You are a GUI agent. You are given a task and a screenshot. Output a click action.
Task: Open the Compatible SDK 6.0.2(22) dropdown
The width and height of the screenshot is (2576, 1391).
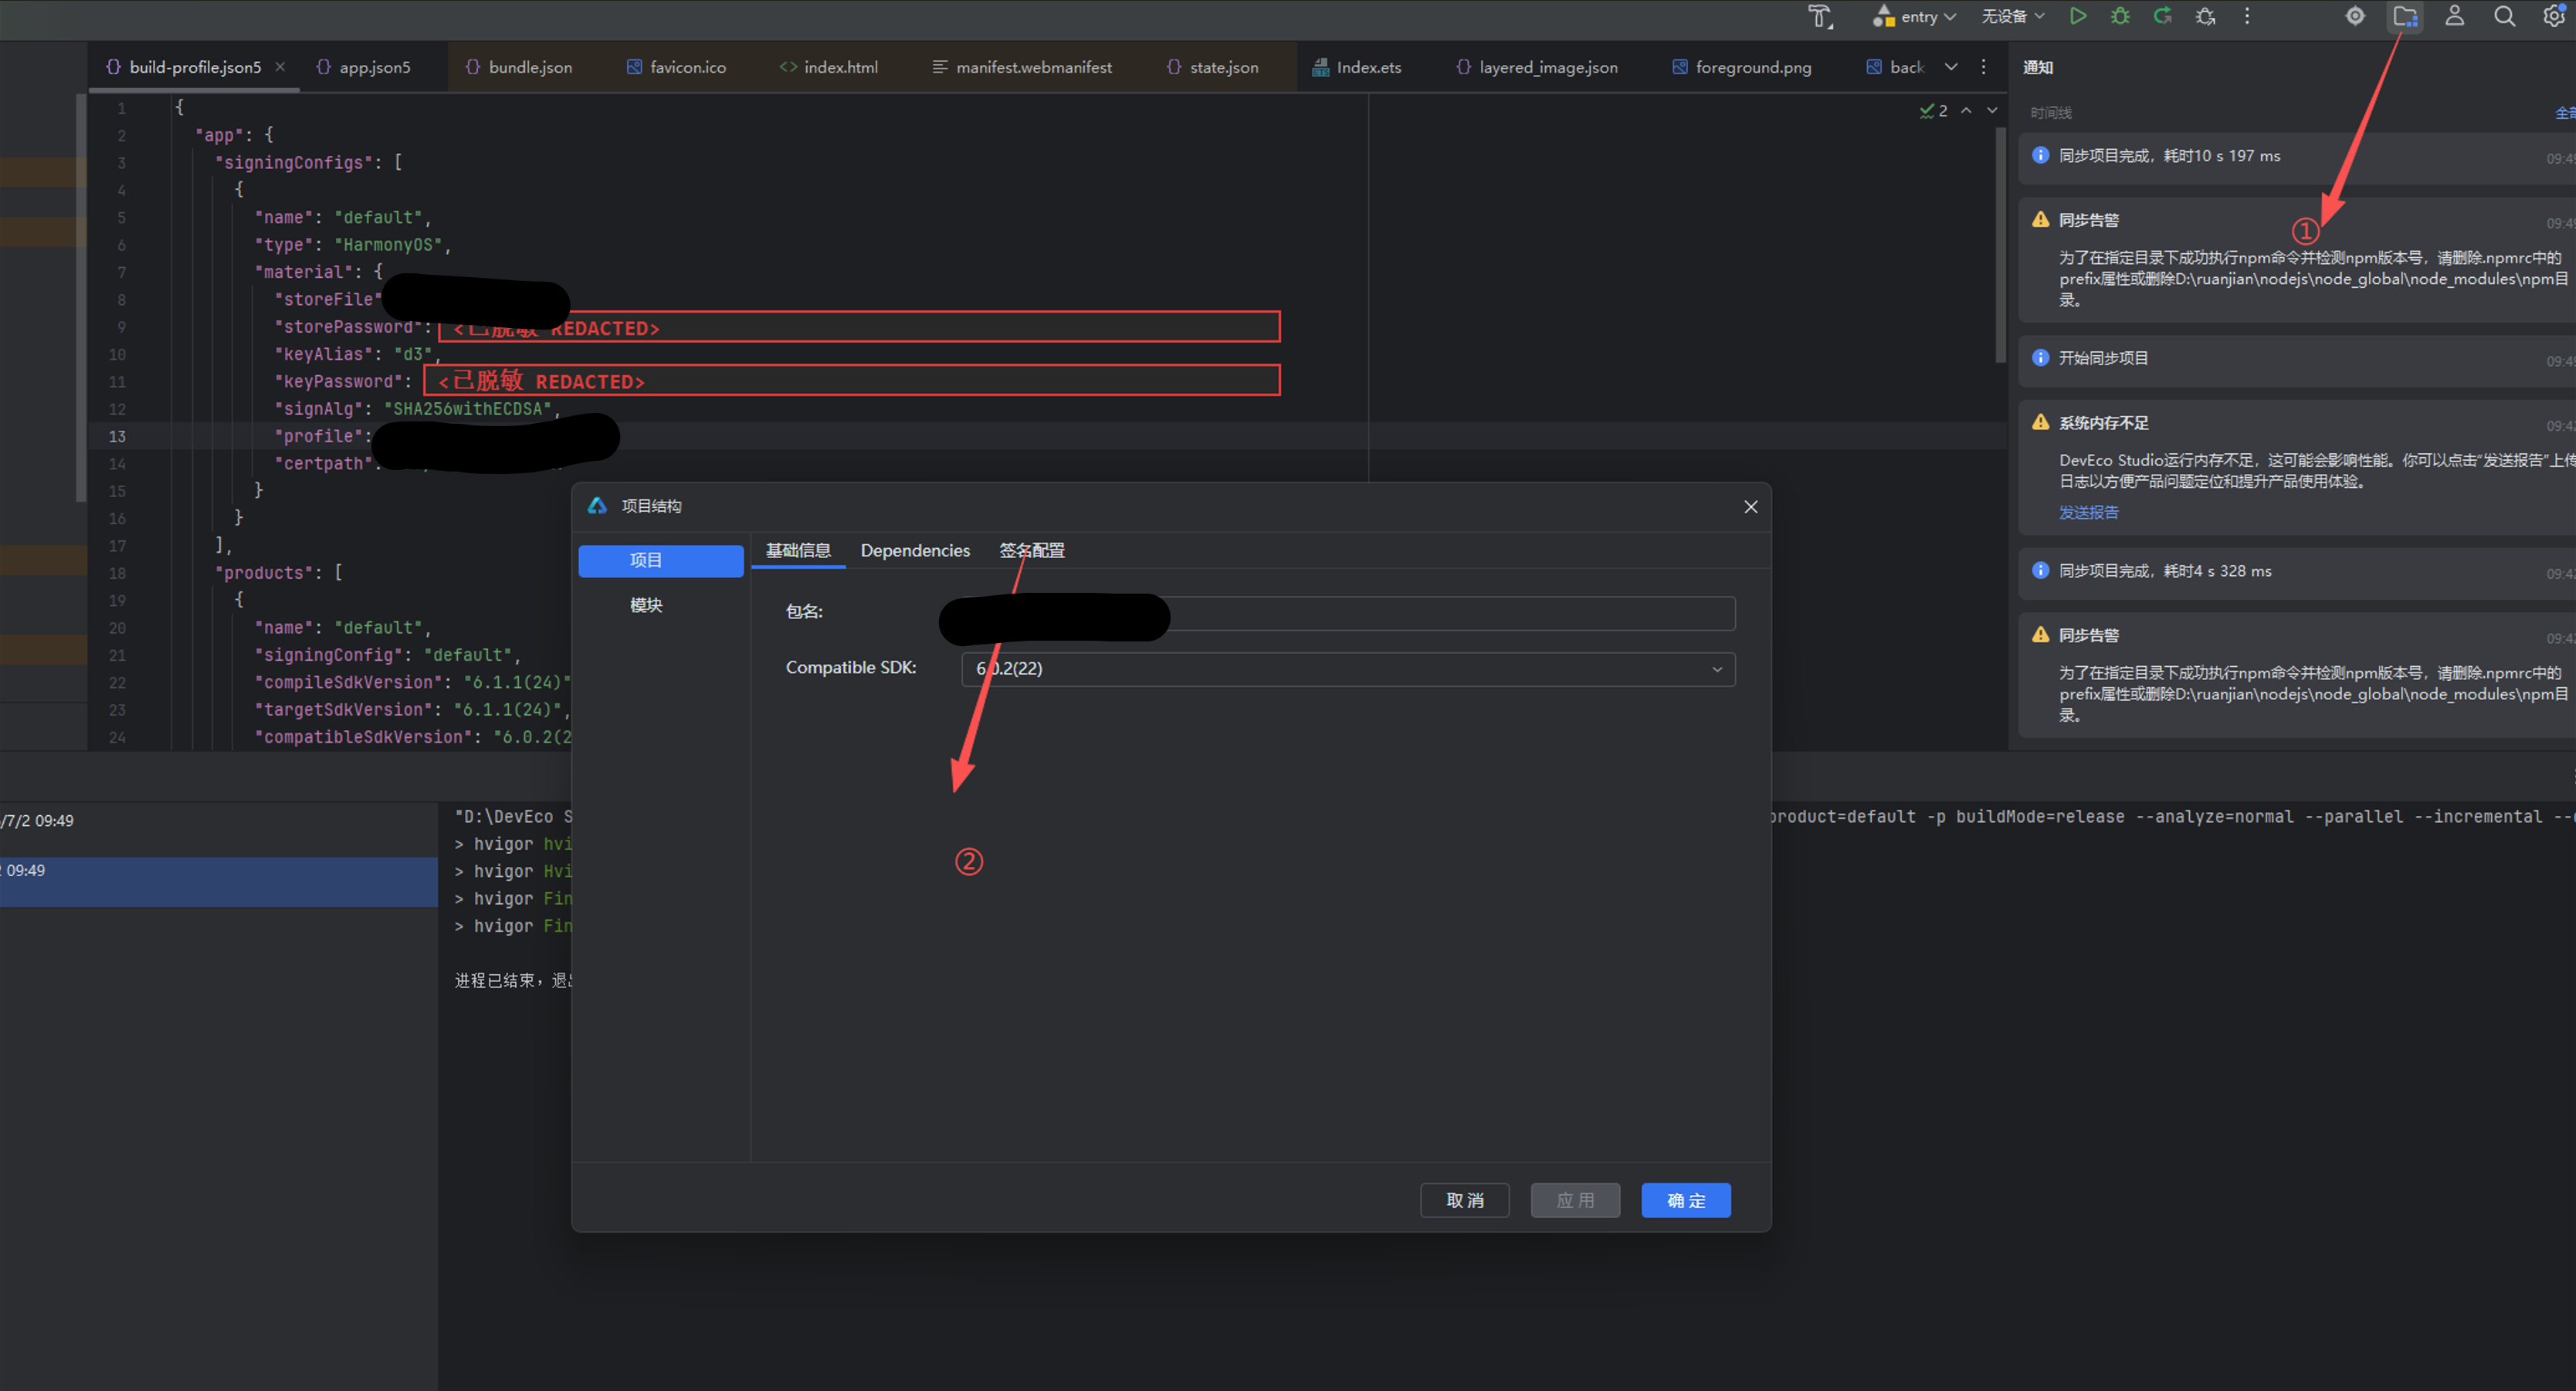click(1347, 669)
